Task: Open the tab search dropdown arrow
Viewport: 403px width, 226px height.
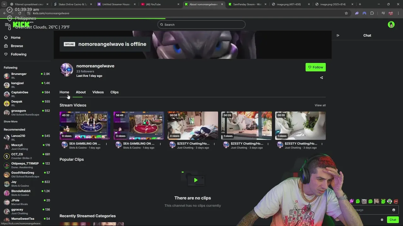Action: 4,4
